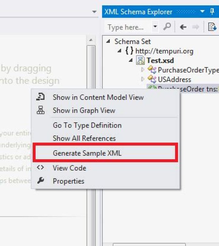This screenshot has height=246, width=219.
Task: Choose Show in Content Model View
Action: [x=98, y=97]
